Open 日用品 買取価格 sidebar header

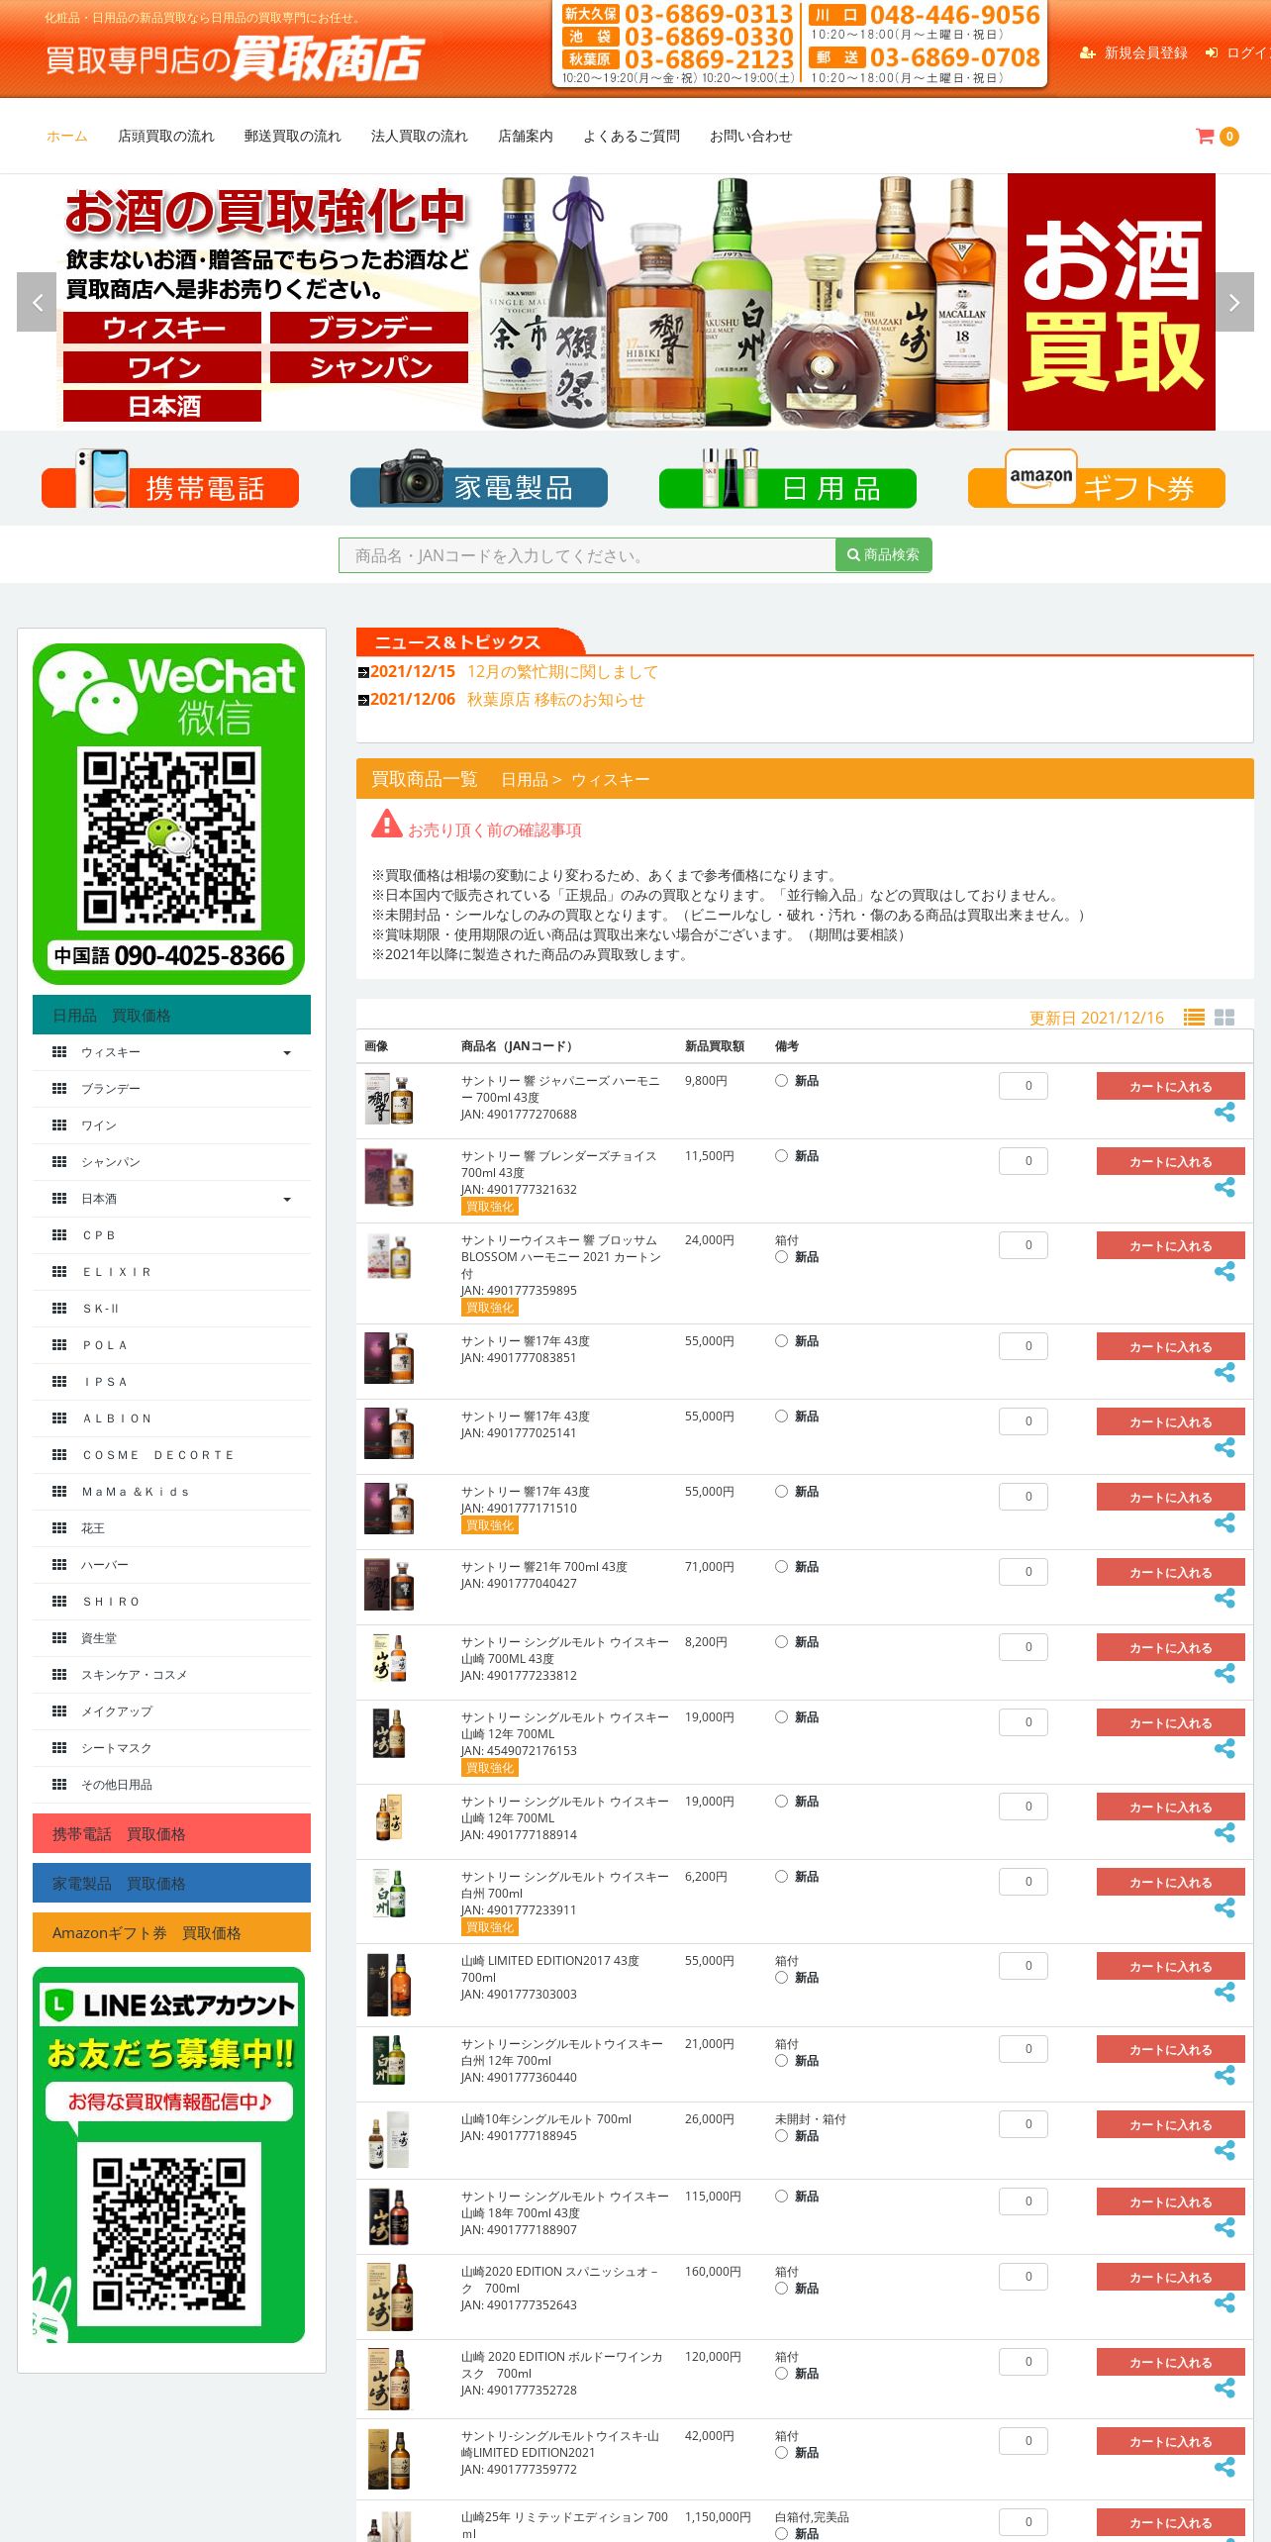(171, 1015)
